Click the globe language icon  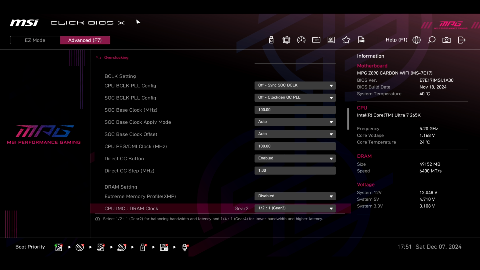point(416,40)
